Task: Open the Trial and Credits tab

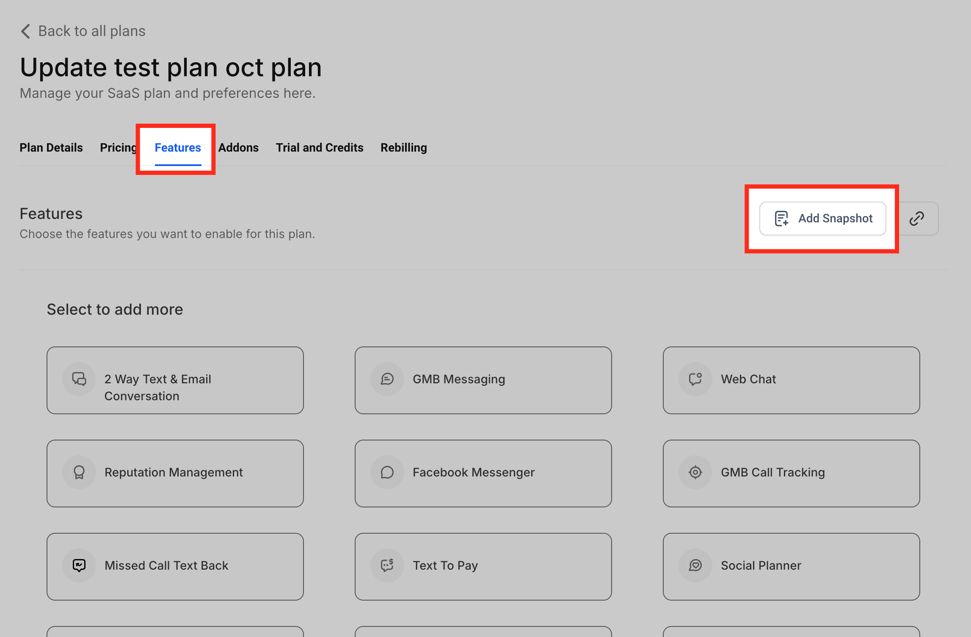Action: coord(320,148)
